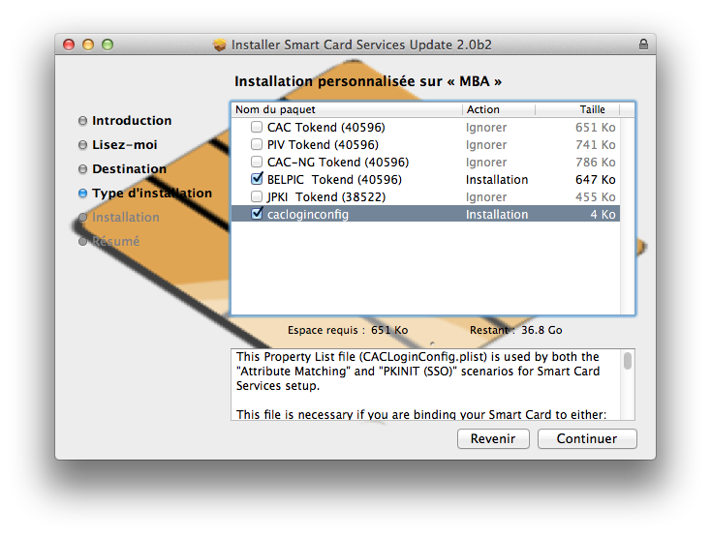Enable the CAC Tokend checkbox
711x536 pixels.
coord(257,128)
